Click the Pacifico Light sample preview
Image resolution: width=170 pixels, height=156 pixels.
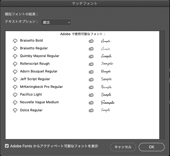coord(106,95)
